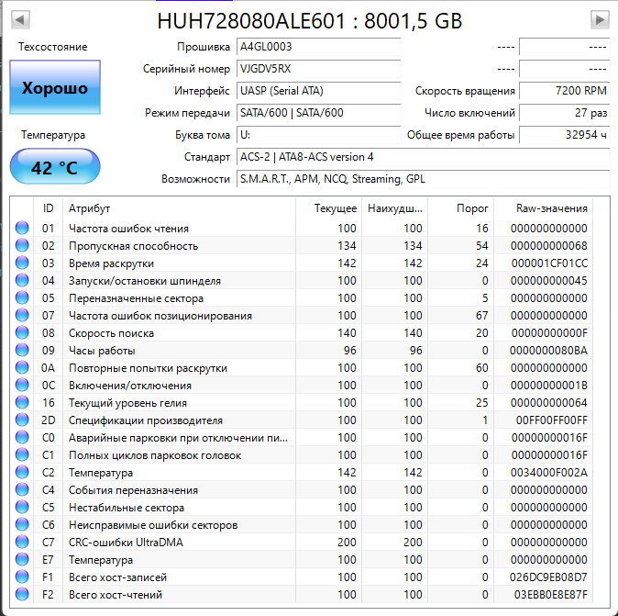Select the Частота ошибок позиционирования row
618x616 pixels.
point(302,315)
